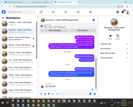
Task: Go to Home feed icon
Action: tap(41, 12)
